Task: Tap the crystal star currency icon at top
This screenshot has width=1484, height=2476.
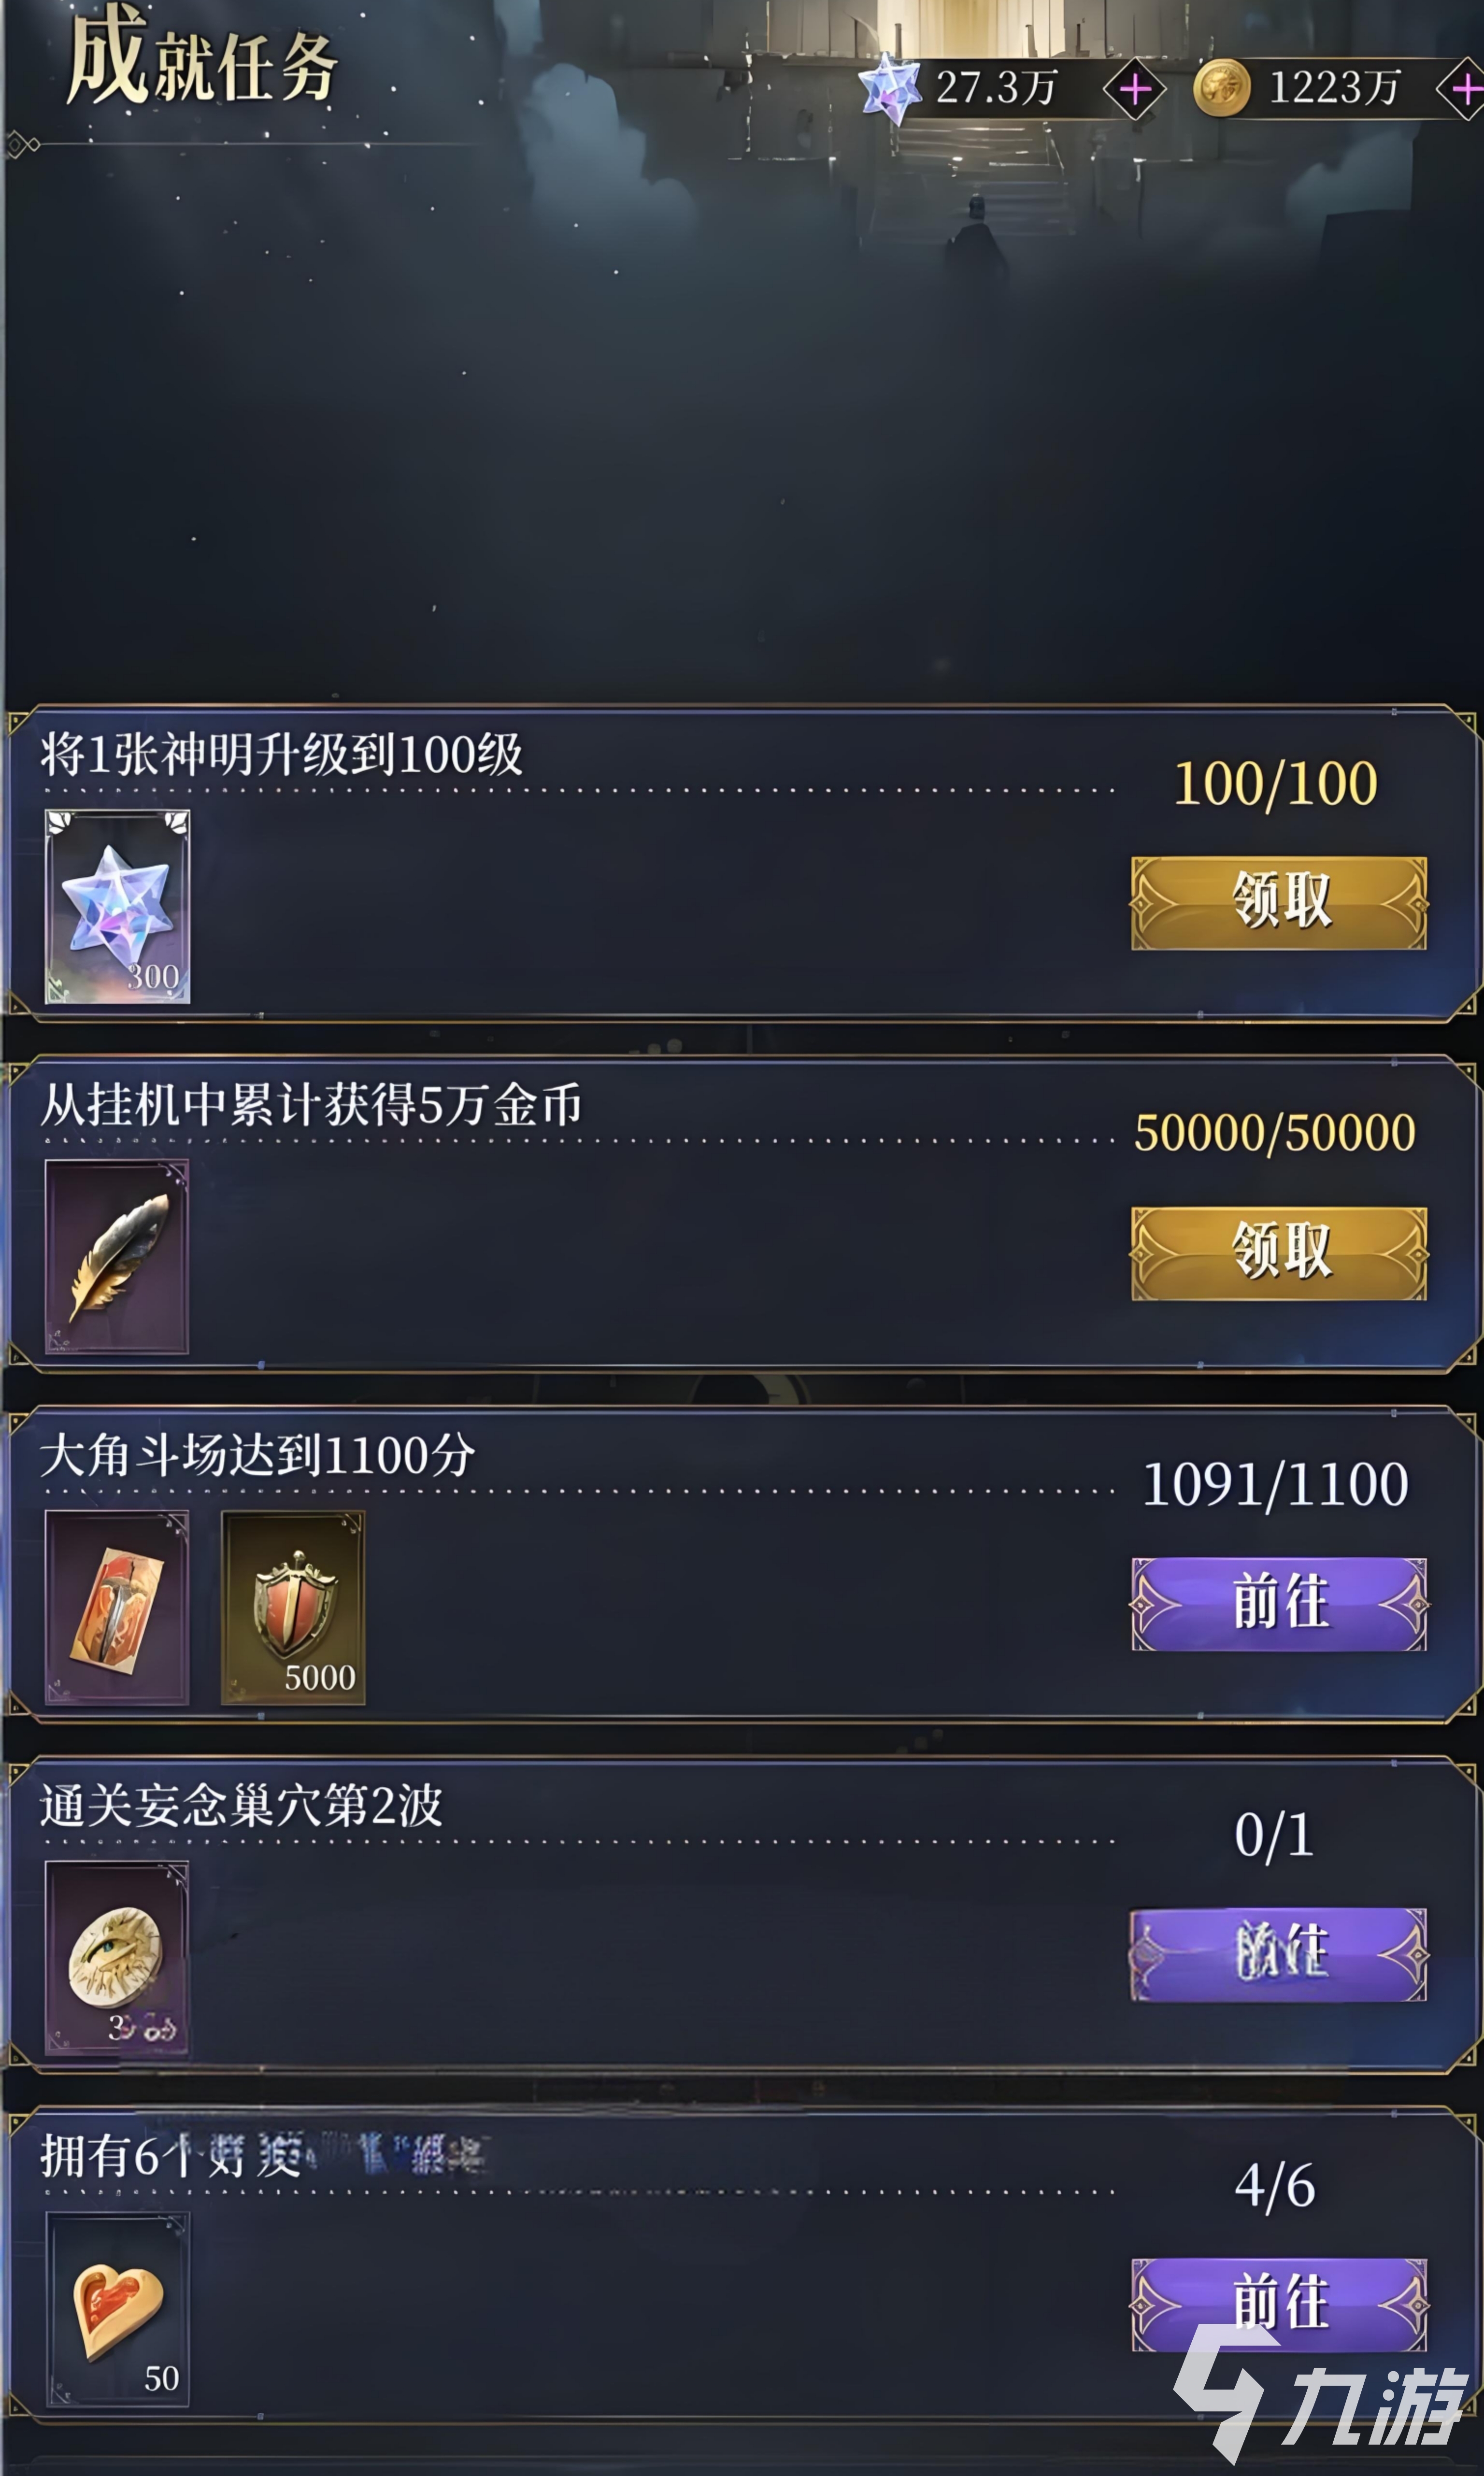Action: 889,88
